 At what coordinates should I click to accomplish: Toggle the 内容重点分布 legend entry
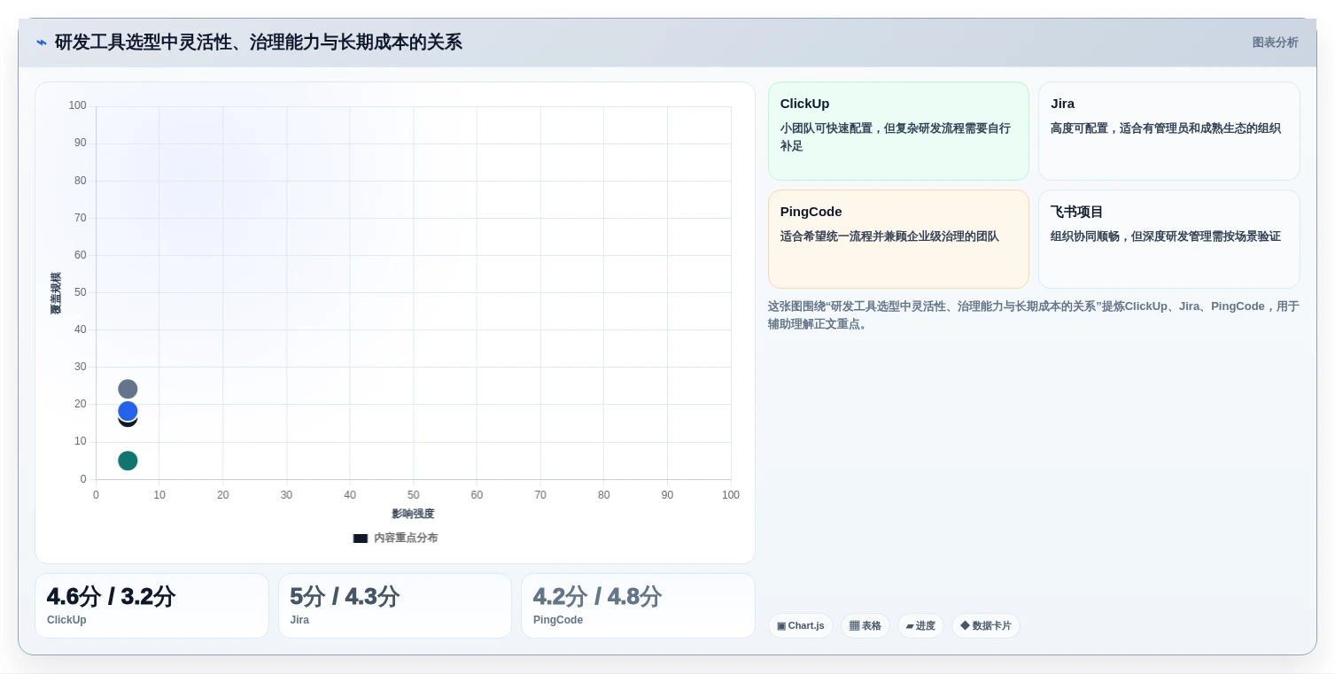tap(395, 538)
